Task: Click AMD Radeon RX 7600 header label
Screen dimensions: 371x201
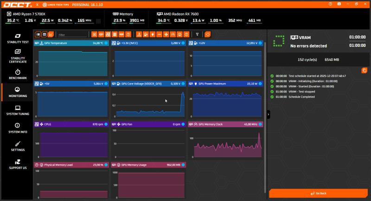Action: click(181, 14)
